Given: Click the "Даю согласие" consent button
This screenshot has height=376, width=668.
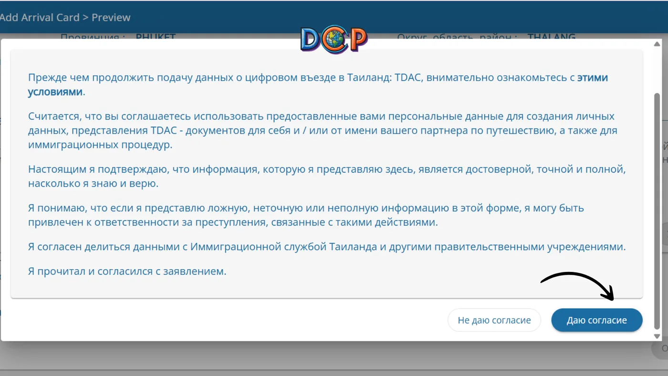Looking at the screenshot, I should pos(597,320).
